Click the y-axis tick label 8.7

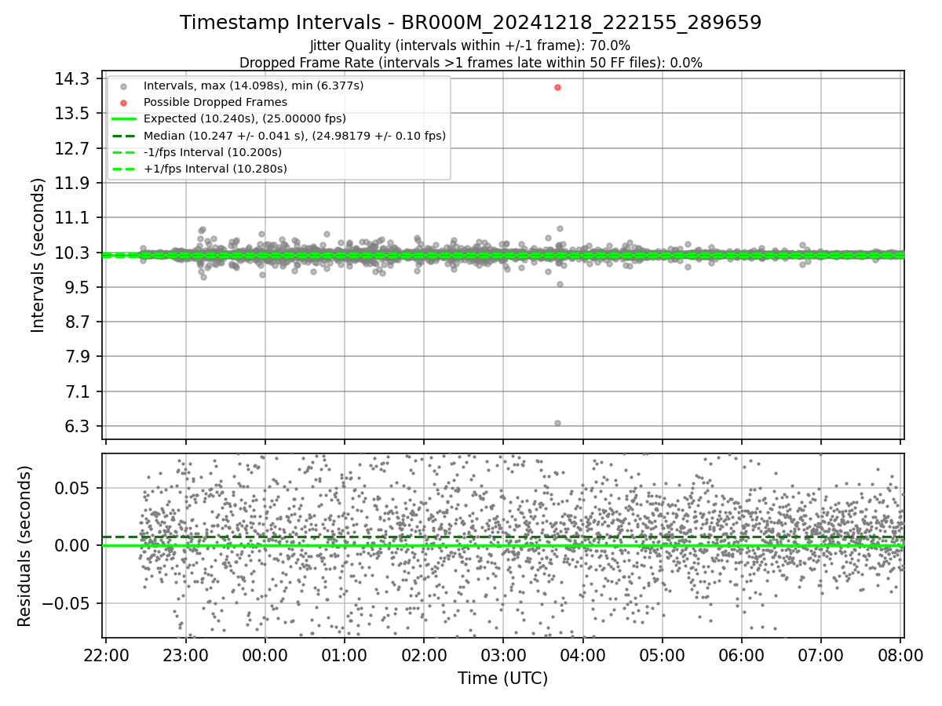click(x=78, y=322)
